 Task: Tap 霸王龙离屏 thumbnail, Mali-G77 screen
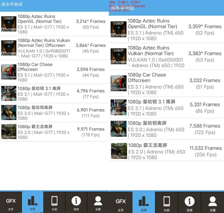(x=9, y=131)
